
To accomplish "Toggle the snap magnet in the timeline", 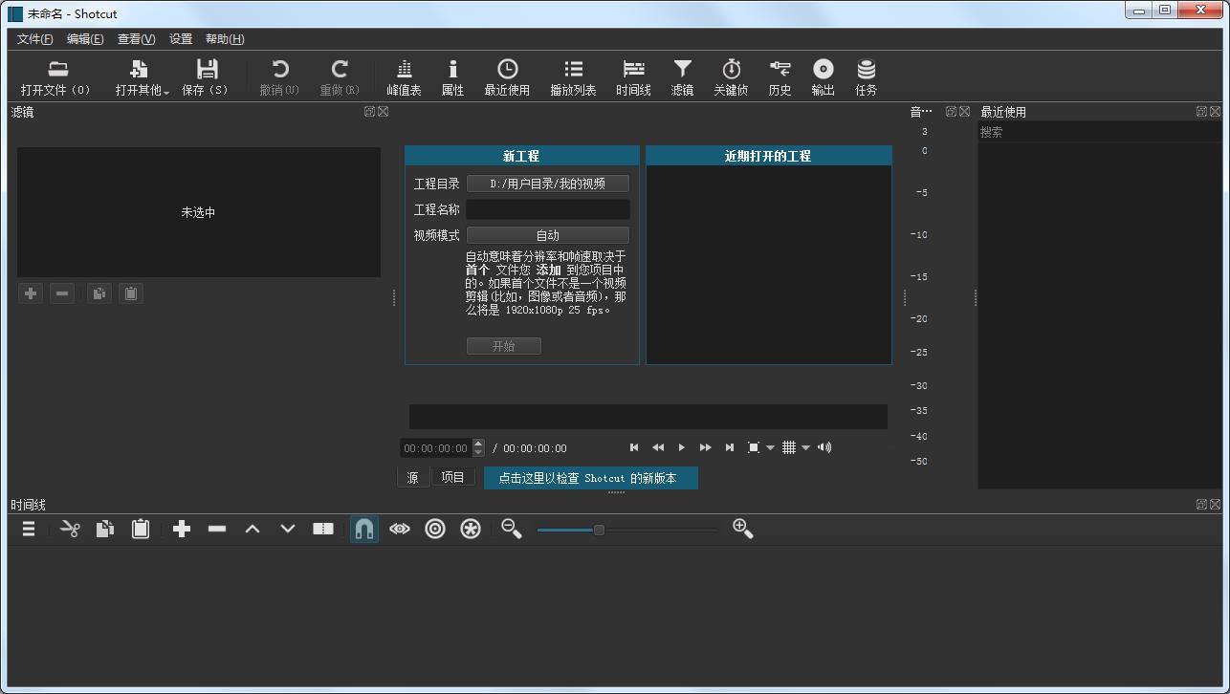I will tap(363, 529).
